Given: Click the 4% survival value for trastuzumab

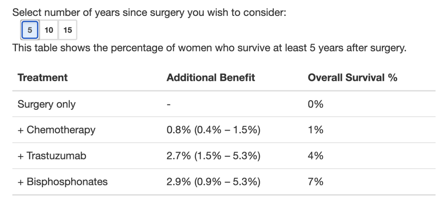Looking at the screenshot, I should point(314,156).
